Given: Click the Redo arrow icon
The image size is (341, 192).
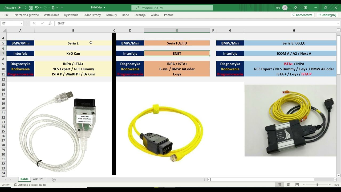Looking at the screenshot, I should 45,8.
